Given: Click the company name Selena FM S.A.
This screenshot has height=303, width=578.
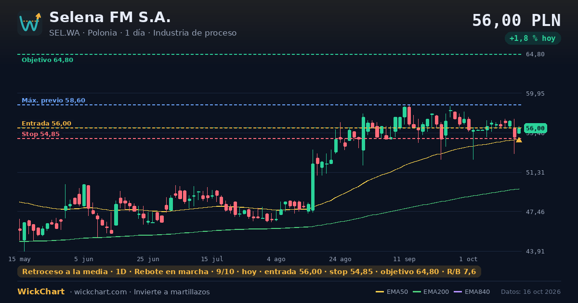Looking at the screenshot, I should 110,17.
